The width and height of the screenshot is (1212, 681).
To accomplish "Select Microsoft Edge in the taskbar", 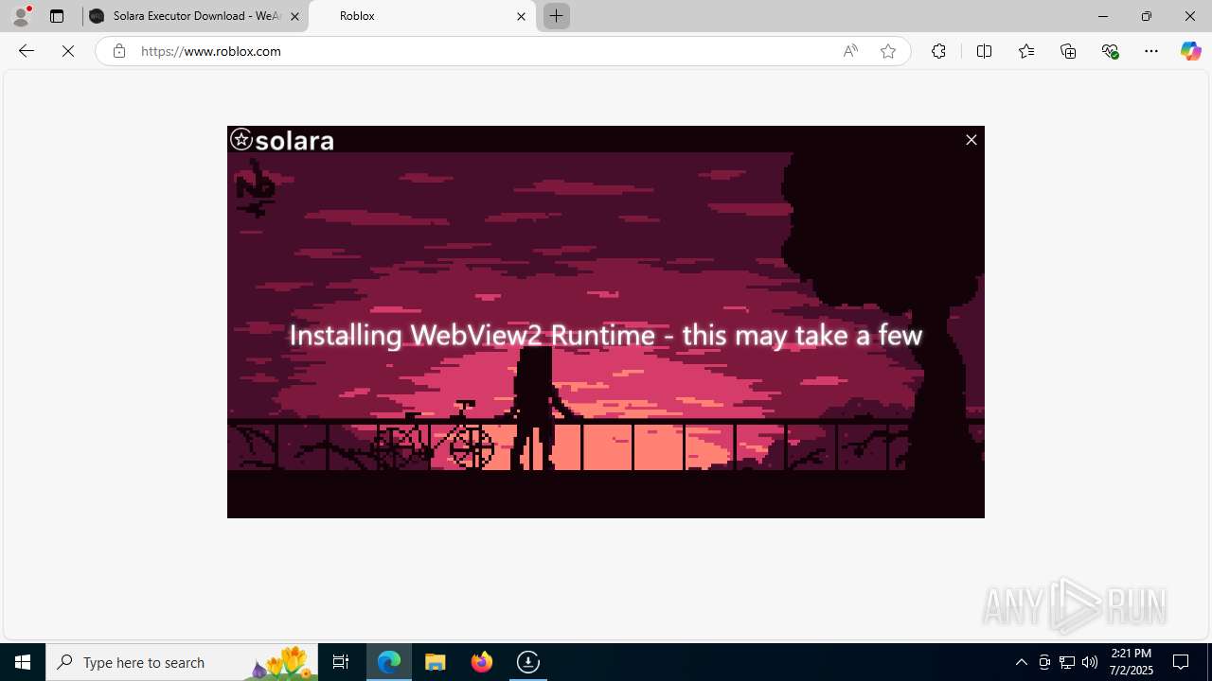I will point(389,662).
